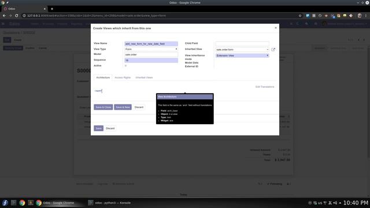Open a new Chrome tab

[x=52, y=9]
